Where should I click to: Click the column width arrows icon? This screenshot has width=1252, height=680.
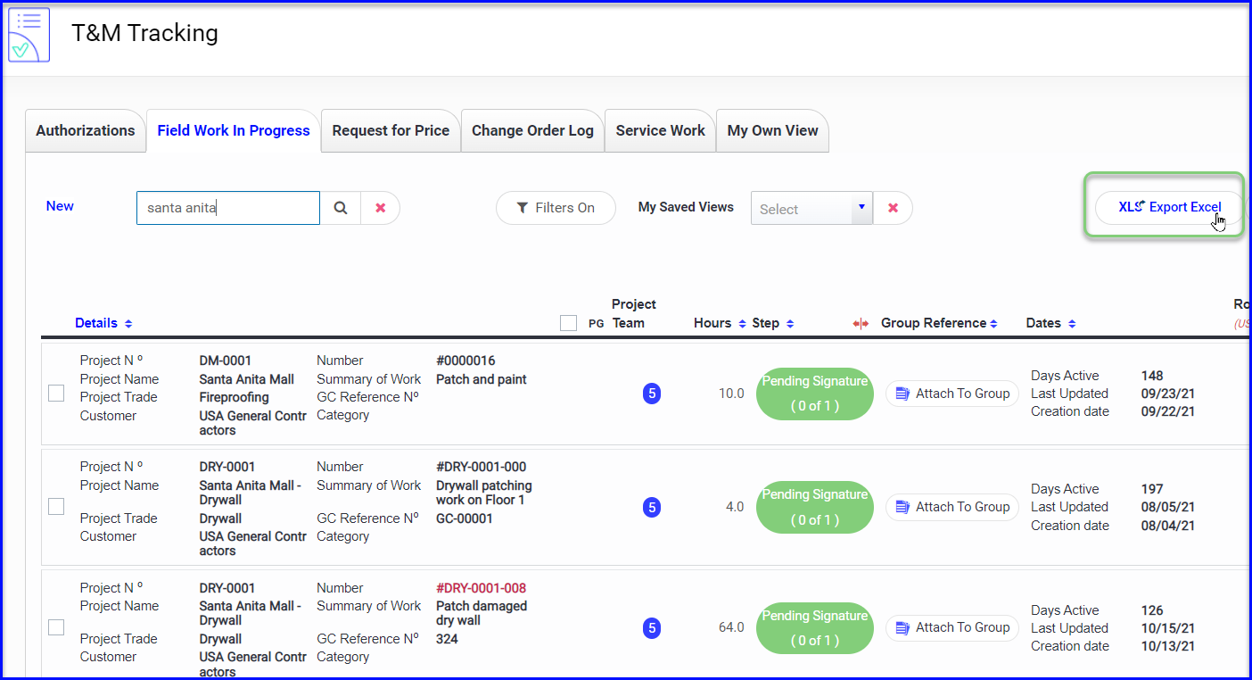861,324
